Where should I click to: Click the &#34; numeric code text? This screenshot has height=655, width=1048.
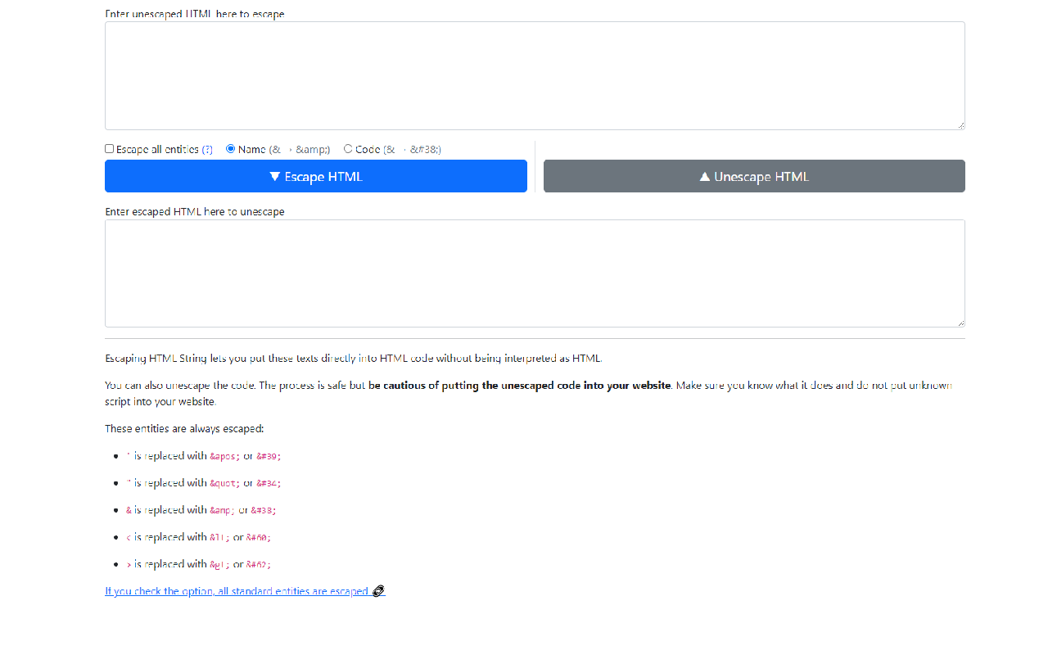[269, 483]
